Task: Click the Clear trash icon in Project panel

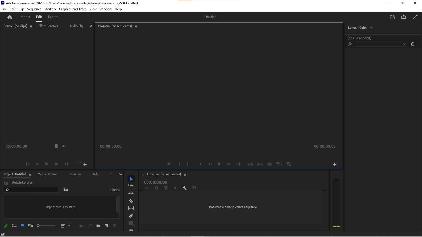Action: (115, 226)
